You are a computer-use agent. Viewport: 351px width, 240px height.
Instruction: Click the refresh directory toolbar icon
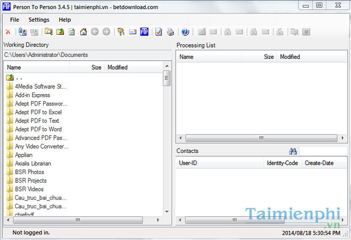[x=71, y=32]
